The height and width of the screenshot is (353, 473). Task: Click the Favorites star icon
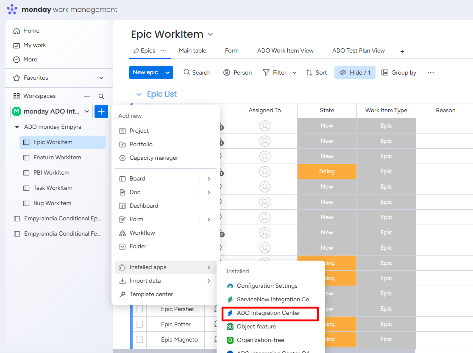click(17, 78)
